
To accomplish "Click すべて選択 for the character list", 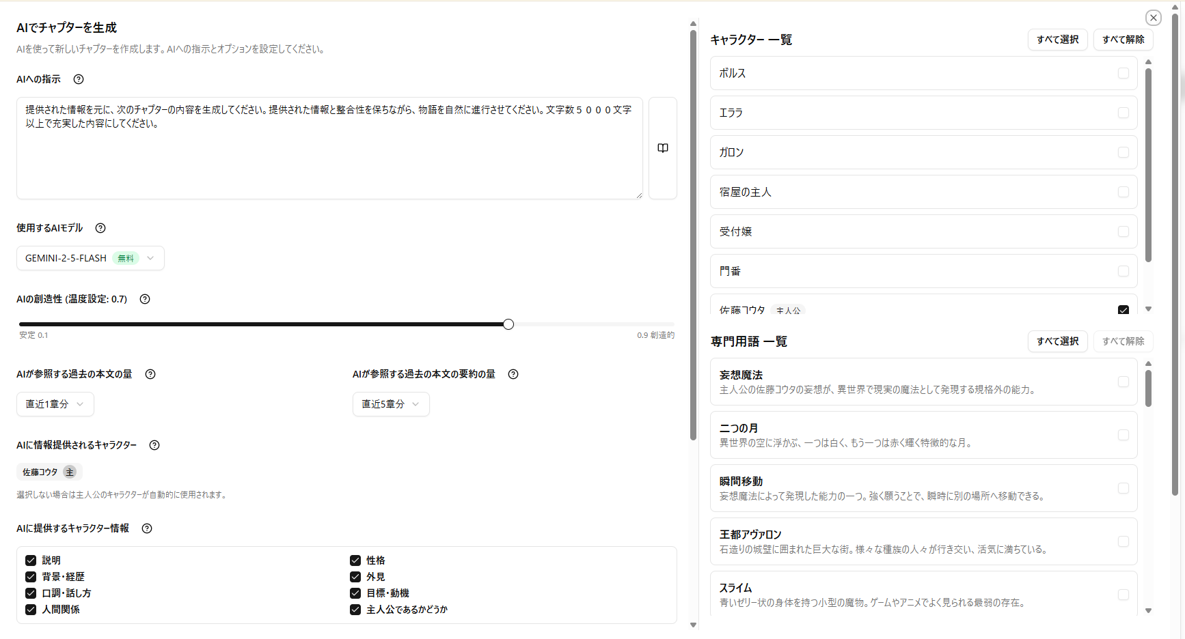I will [x=1057, y=40].
